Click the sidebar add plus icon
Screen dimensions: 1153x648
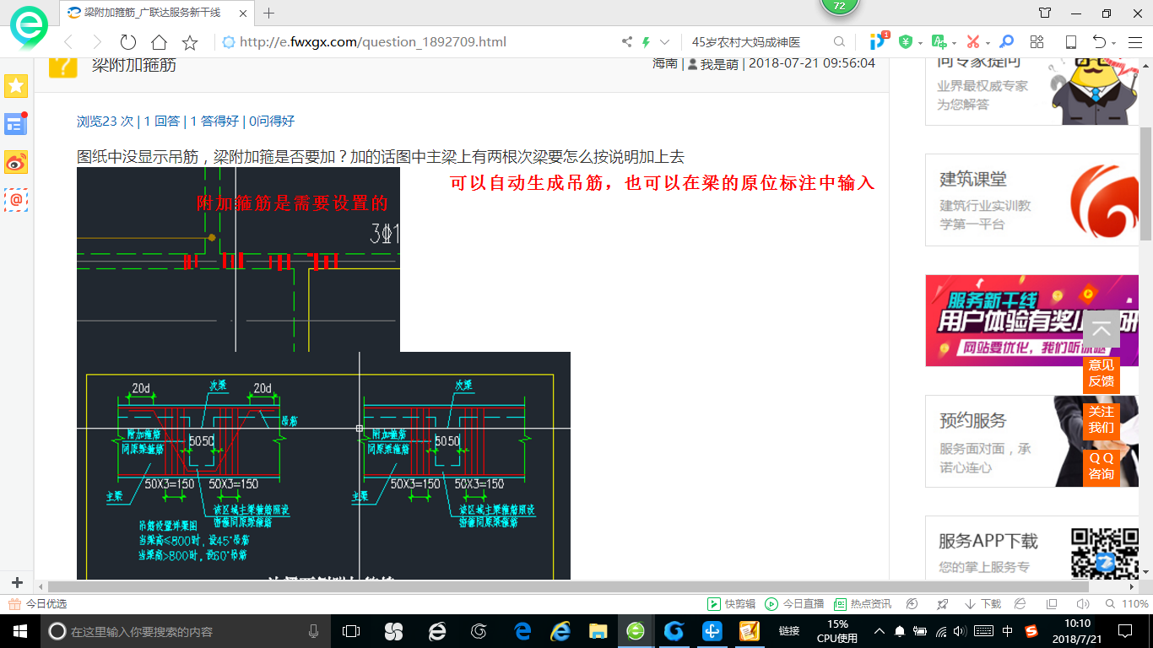(16, 582)
